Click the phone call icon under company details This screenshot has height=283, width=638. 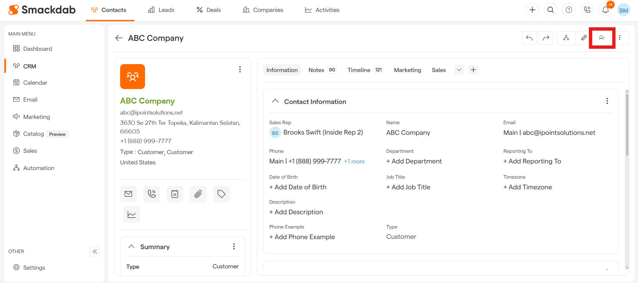point(152,194)
